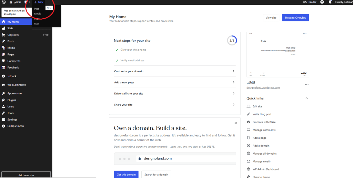Click the Hosting Overview button

295,18
